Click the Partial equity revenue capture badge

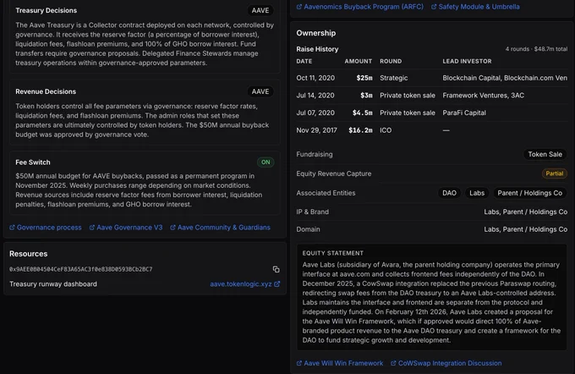(x=555, y=173)
